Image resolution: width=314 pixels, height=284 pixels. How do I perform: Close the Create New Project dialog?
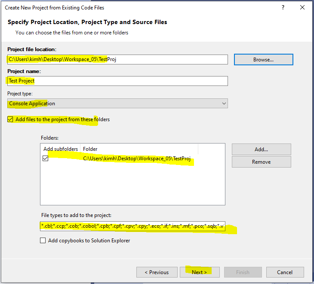coord(302,8)
